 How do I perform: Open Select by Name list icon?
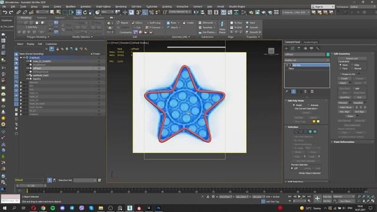[58, 12]
